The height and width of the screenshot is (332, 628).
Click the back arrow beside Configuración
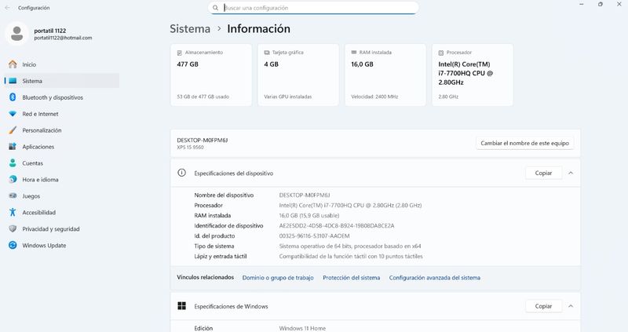tap(7, 8)
